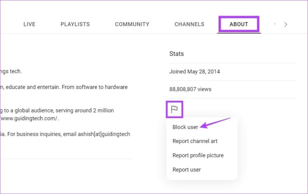Go to the COMMUNITY tab
Image resolution: width=308 pixels, height=194 pixels.
click(132, 24)
